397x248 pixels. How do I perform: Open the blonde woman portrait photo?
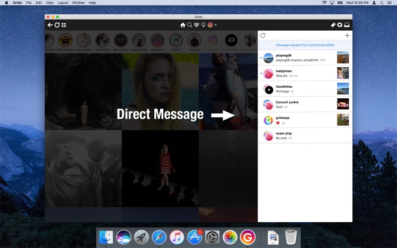tap(160, 91)
